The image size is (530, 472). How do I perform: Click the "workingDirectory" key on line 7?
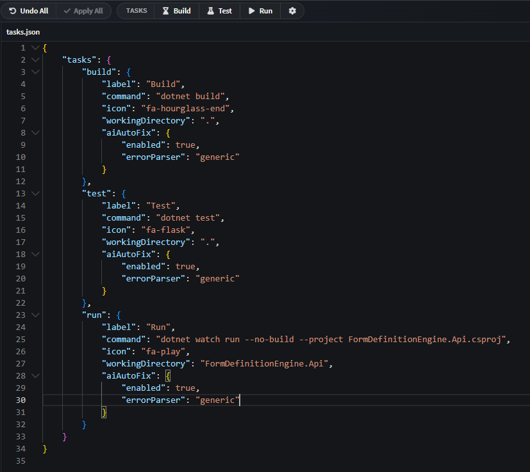point(145,121)
